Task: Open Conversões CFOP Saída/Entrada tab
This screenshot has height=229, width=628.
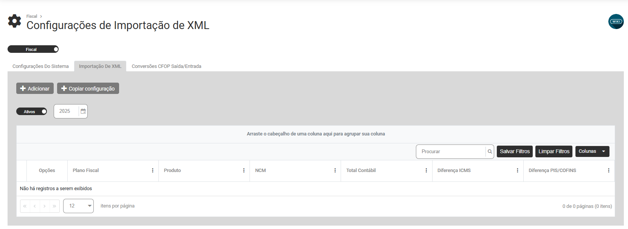Action: coord(166,66)
